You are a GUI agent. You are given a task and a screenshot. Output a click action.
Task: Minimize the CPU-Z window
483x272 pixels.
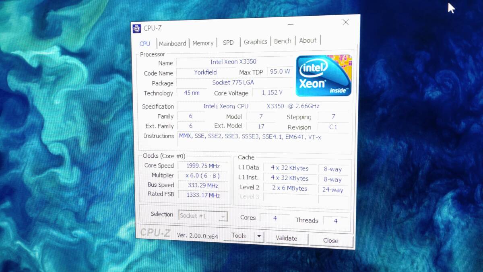291,25
